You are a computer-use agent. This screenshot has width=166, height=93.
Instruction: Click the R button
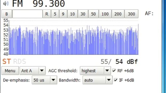click(47, 14)
